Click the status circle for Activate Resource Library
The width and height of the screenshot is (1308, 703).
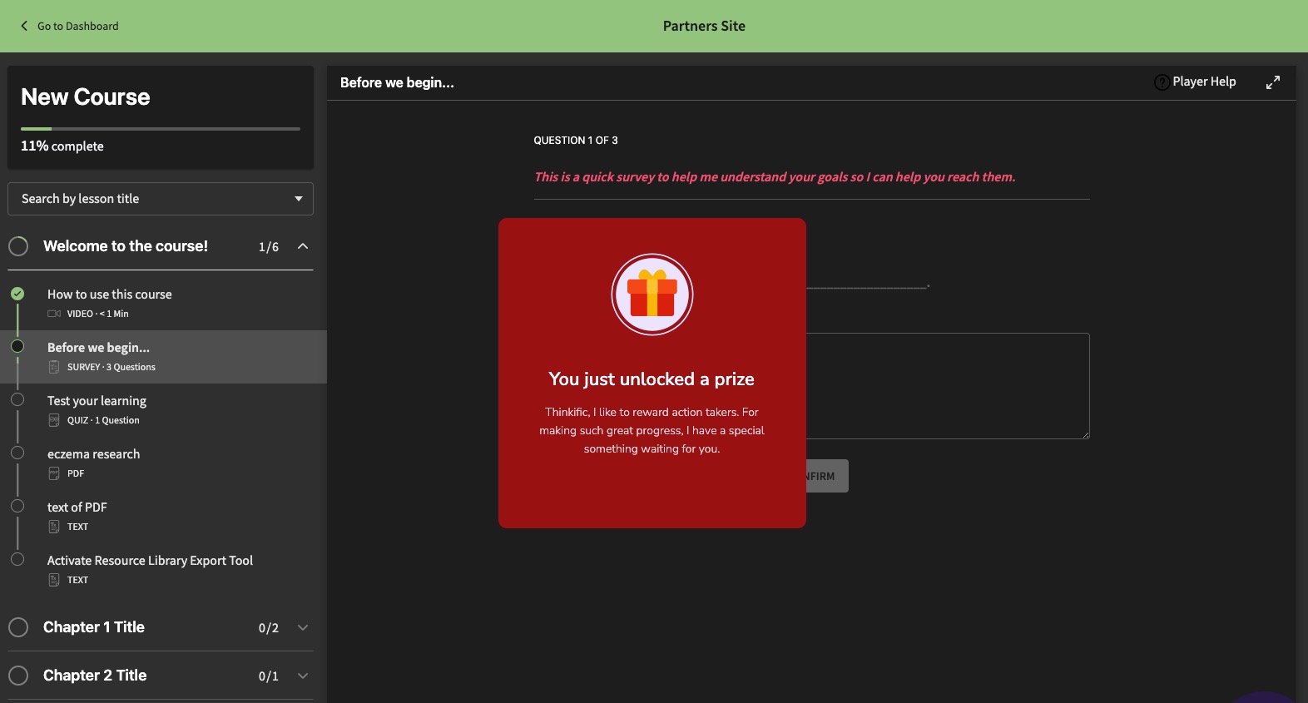coord(17,559)
